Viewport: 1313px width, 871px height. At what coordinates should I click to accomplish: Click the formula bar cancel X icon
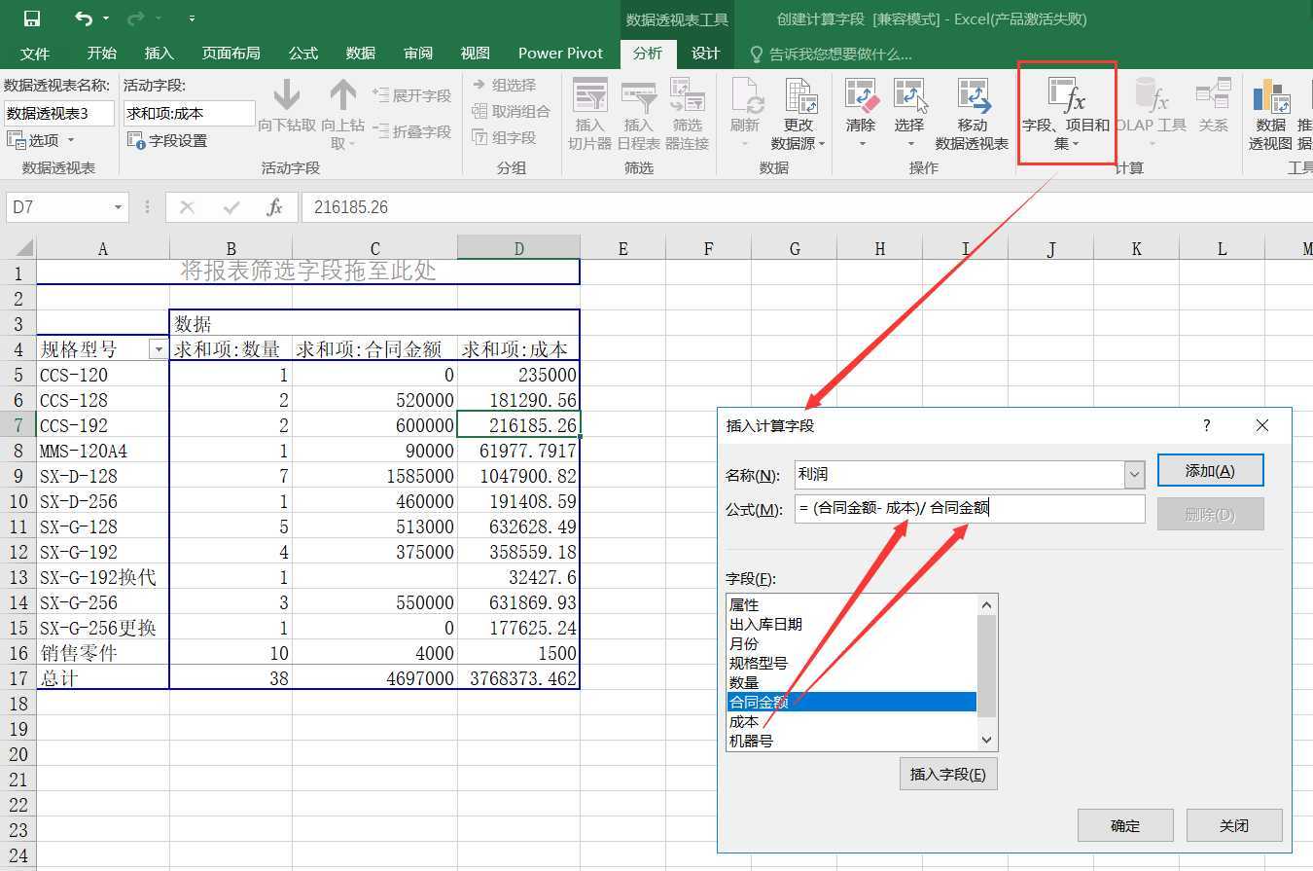(188, 207)
